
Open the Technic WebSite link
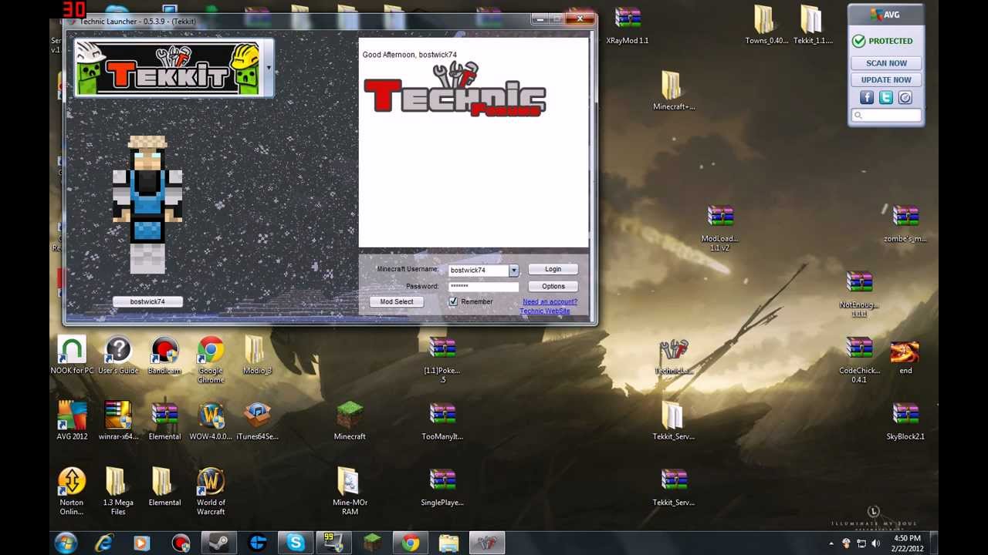pyautogui.click(x=545, y=311)
